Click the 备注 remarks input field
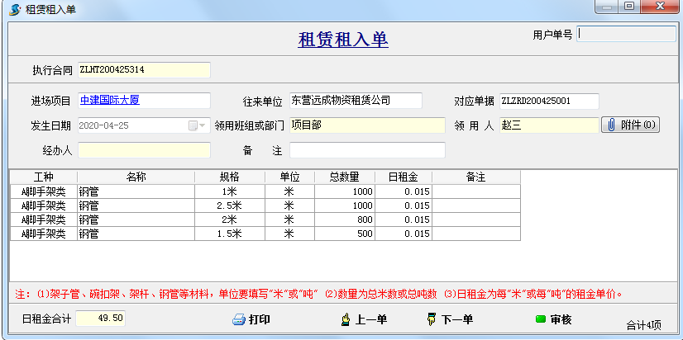This screenshot has height=340, width=683. point(366,150)
